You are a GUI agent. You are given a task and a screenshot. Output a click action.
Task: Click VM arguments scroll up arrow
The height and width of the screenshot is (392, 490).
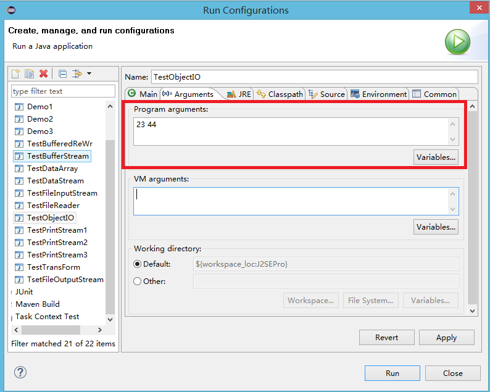click(453, 194)
